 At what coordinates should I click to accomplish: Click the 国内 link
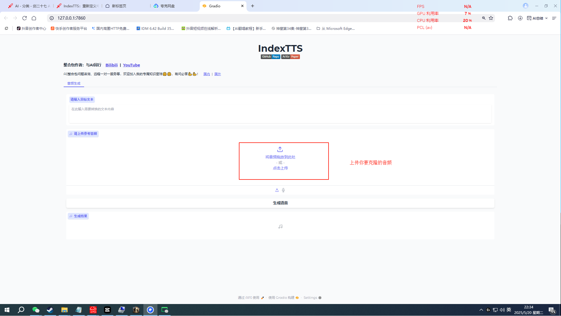(x=207, y=74)
